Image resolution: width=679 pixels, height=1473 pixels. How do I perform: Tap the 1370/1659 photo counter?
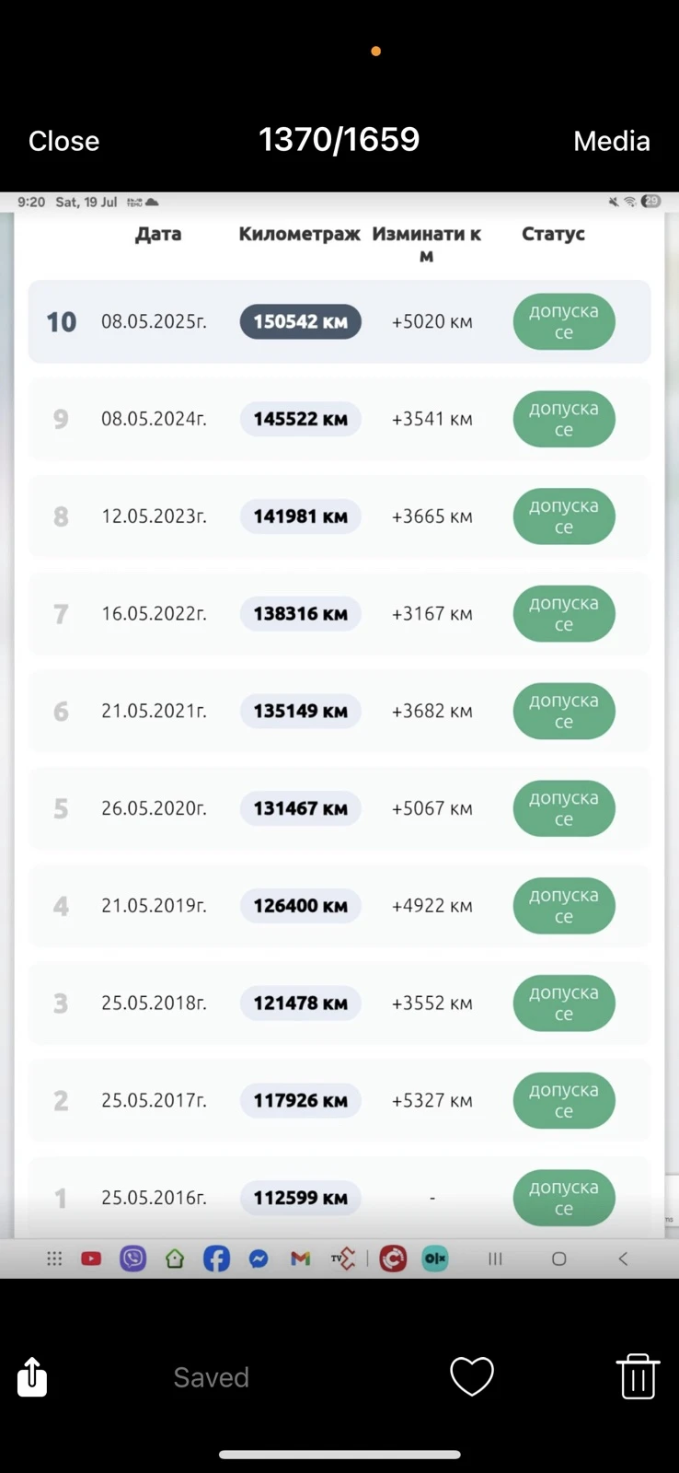click(339, 139)
